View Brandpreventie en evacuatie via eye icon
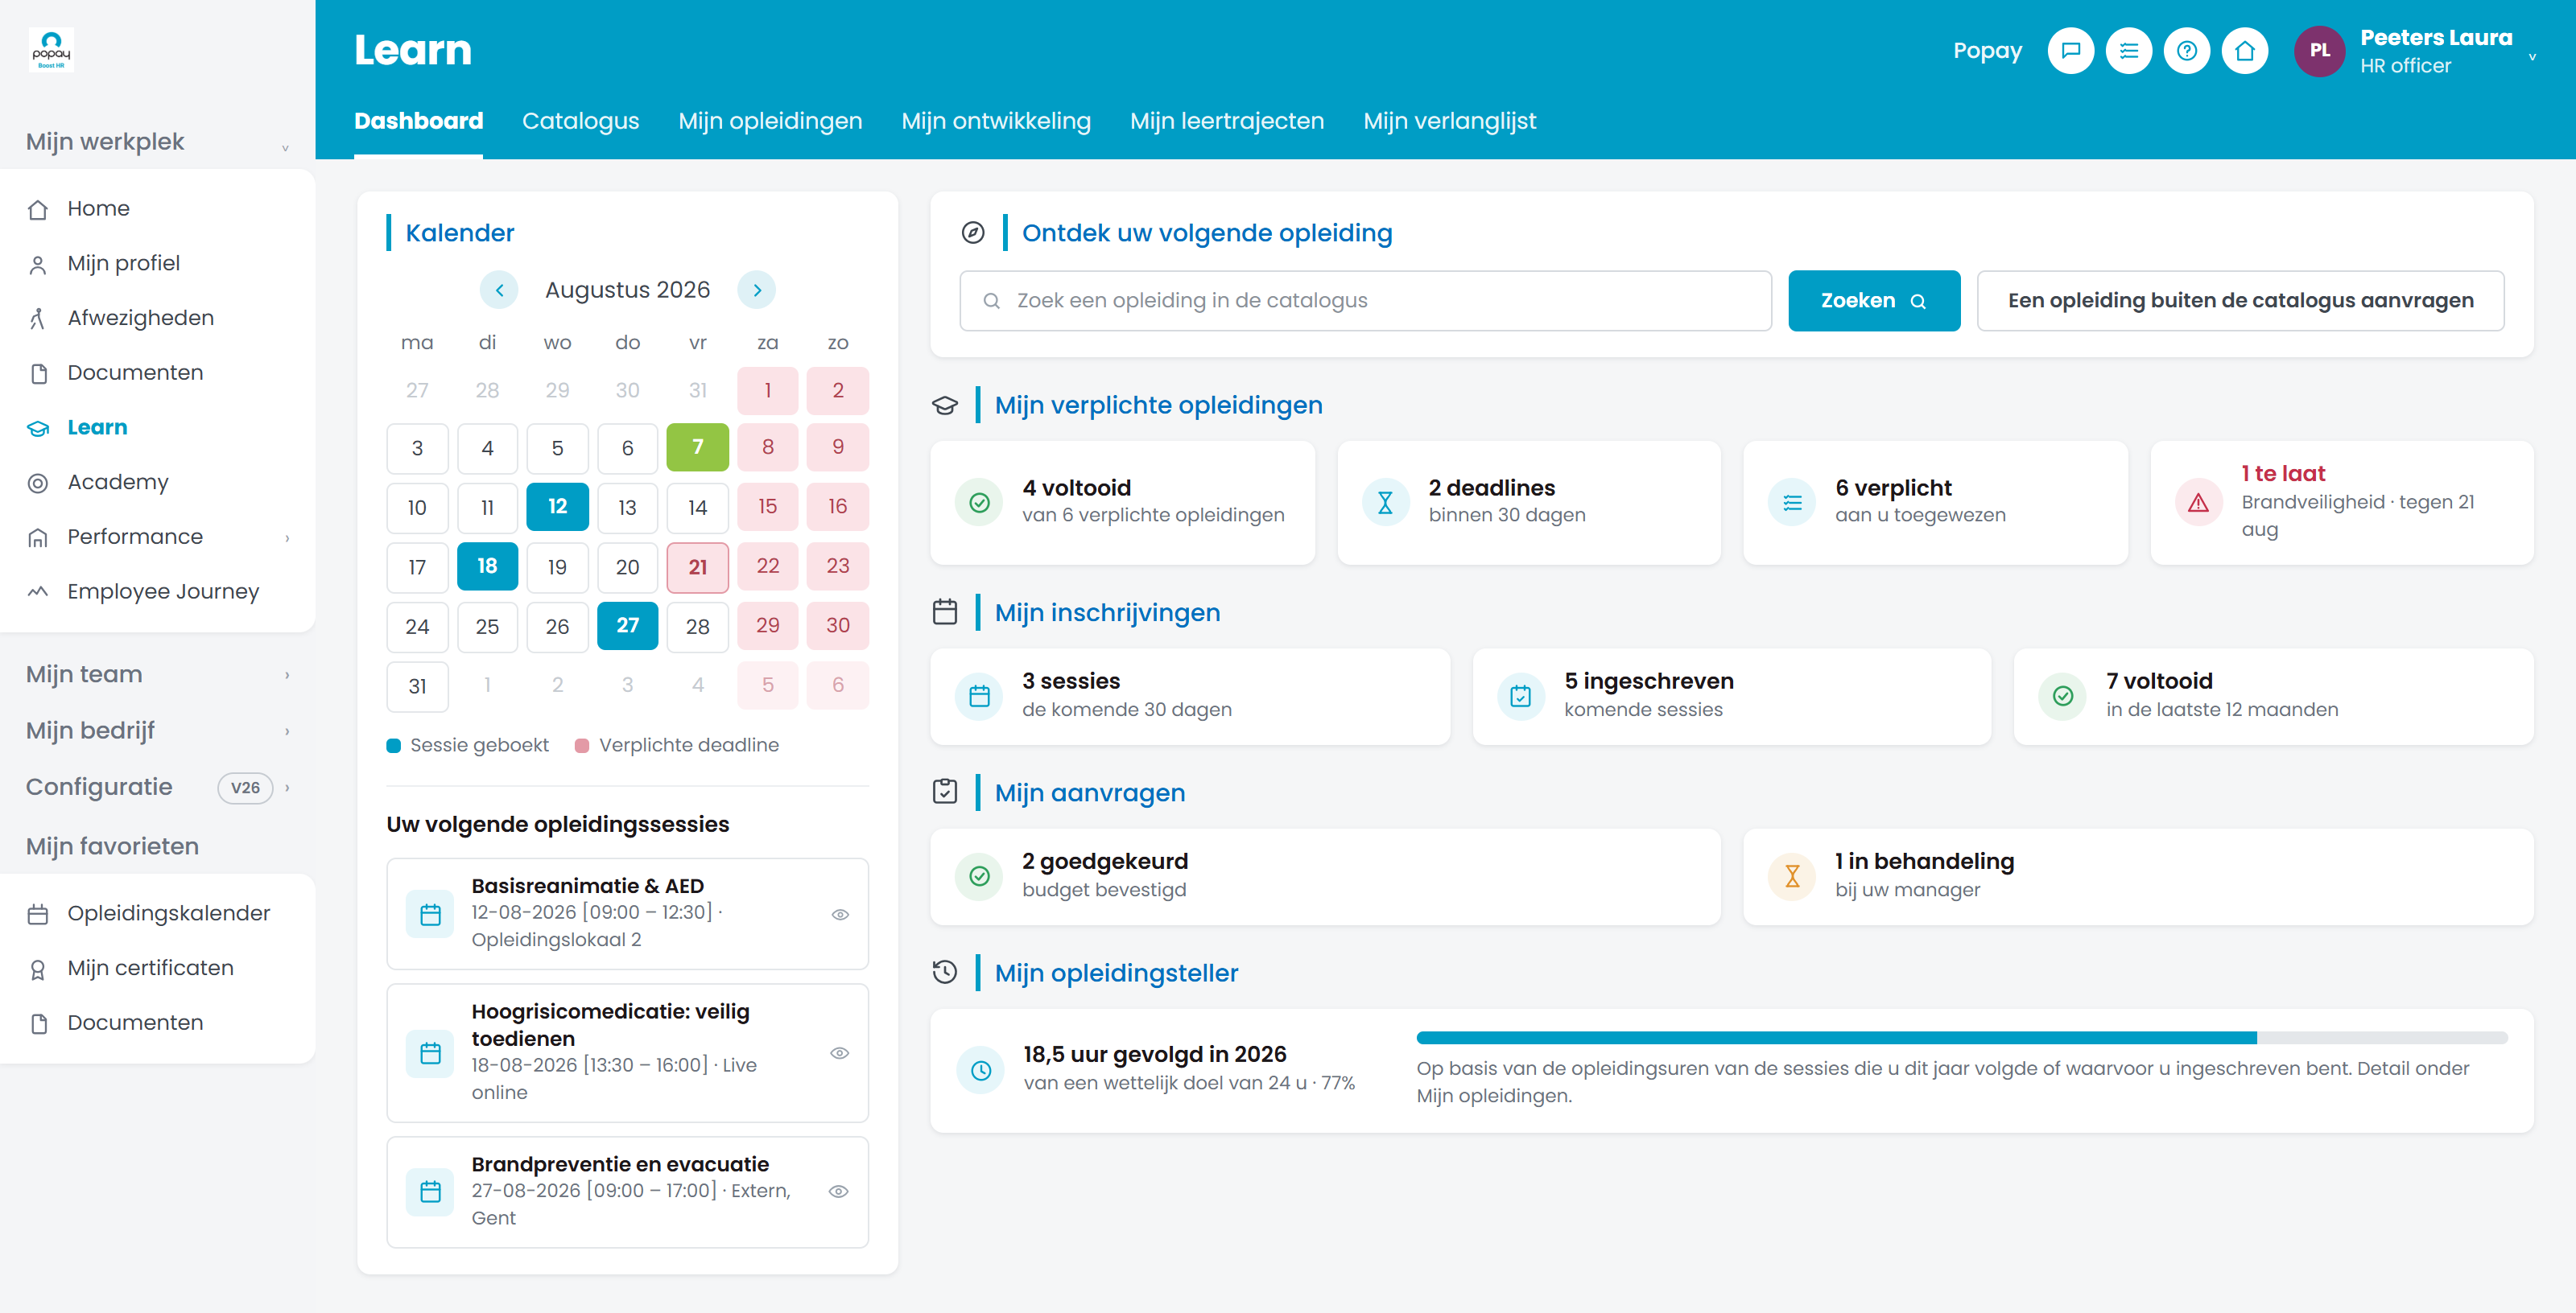The width and height of the screenshot is (2576, 1313). pos(839,1191)
